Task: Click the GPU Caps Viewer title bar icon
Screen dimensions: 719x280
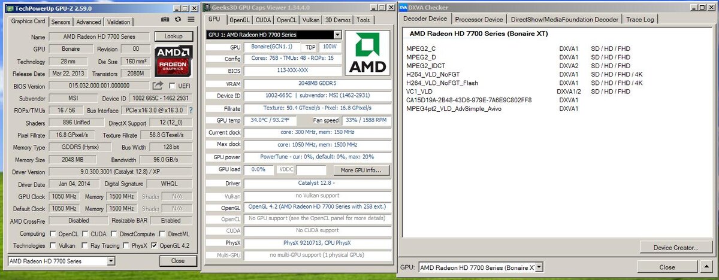Action: [x=207, y=7]
